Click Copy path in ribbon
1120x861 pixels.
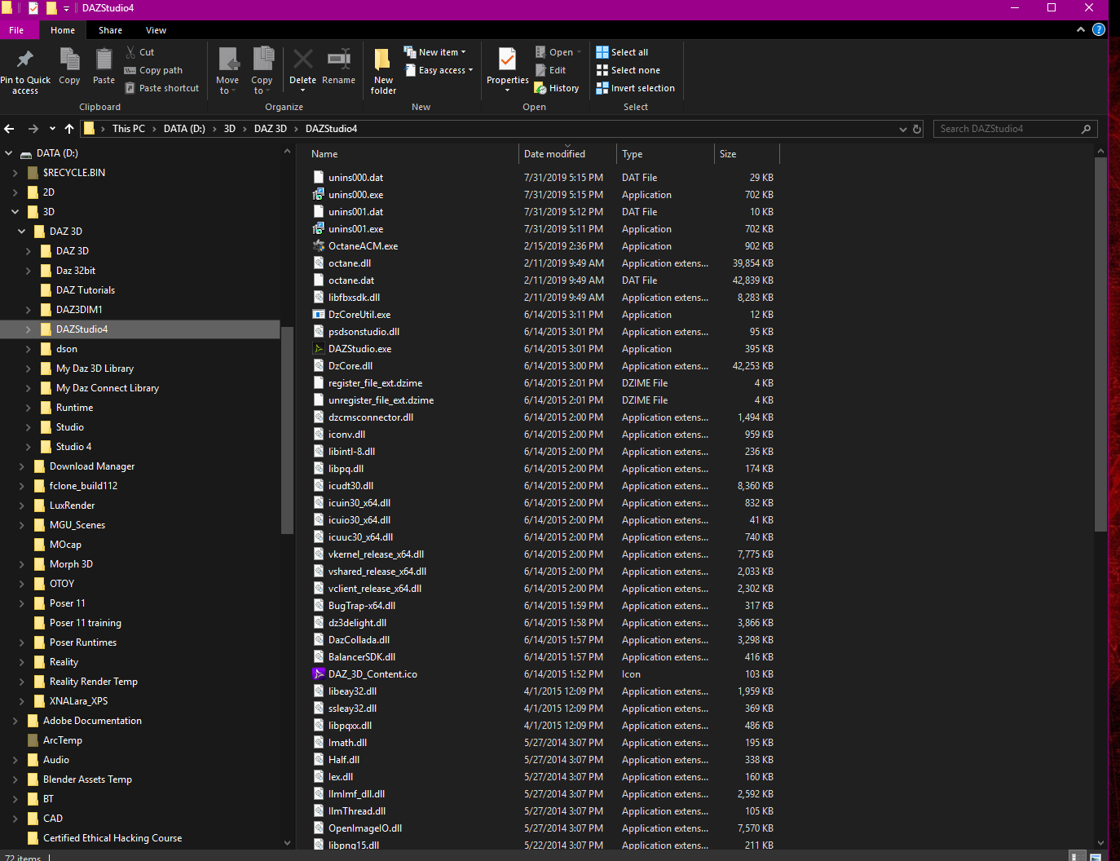click(x=153, y=70)
